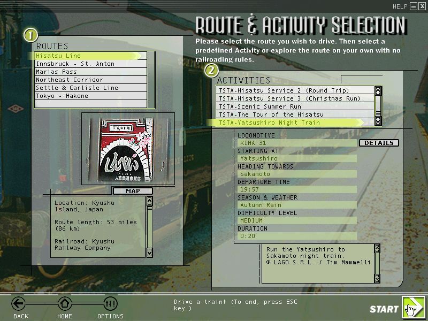
Task: Minimize the Train Simulator window
Action: (x=414, y=6)
